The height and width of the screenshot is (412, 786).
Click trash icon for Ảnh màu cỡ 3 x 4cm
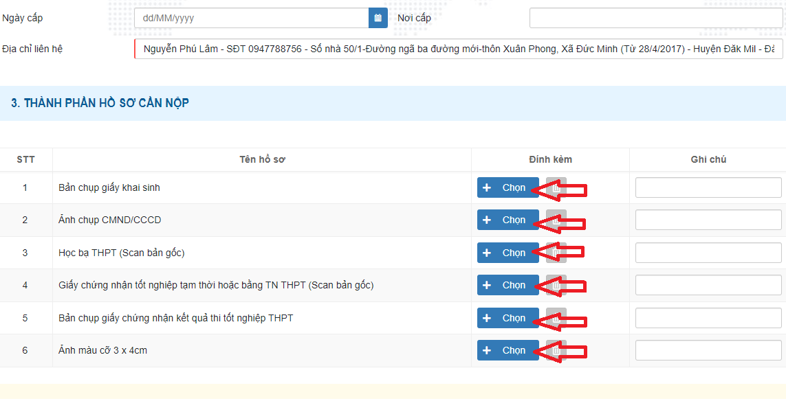556,350
